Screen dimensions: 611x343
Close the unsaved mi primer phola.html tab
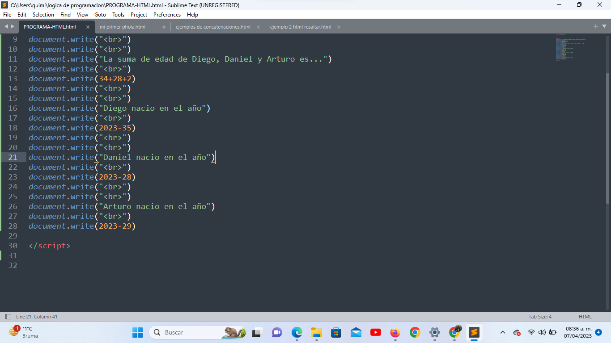(x=164, y=27)
